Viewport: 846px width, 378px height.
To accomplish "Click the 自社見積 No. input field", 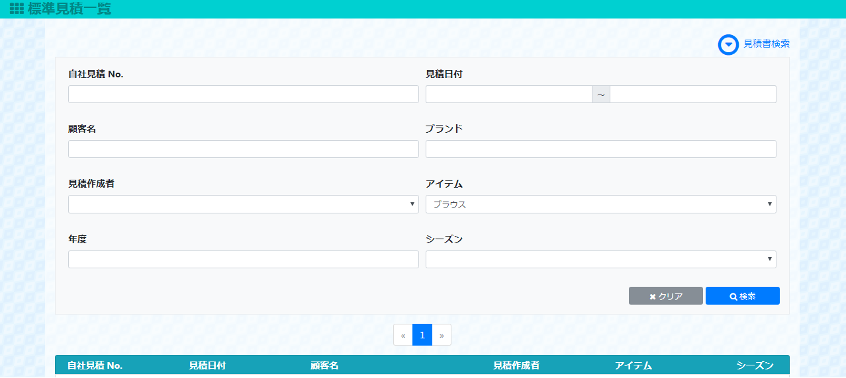I will pos(243,94).
